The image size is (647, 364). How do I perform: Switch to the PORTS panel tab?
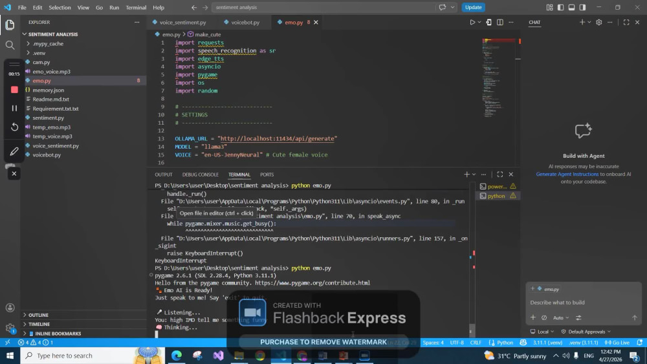pos(267,175)
